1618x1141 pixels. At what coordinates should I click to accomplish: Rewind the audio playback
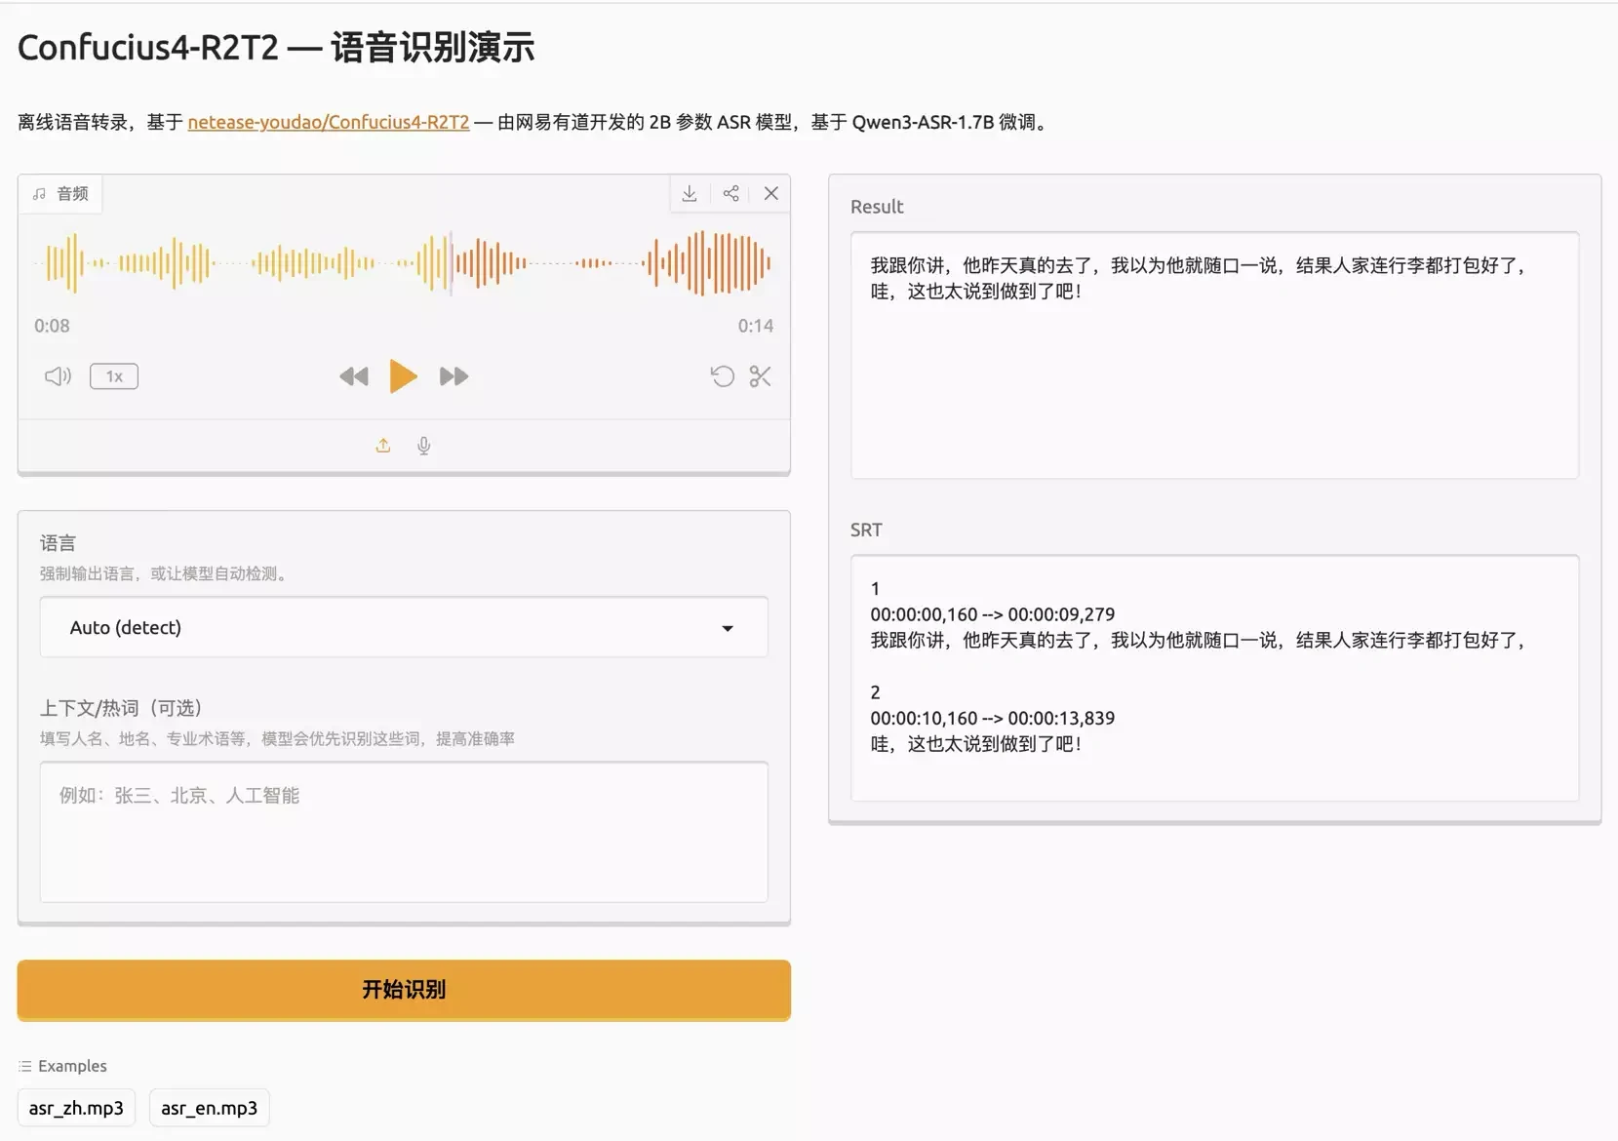coord(354,376)
